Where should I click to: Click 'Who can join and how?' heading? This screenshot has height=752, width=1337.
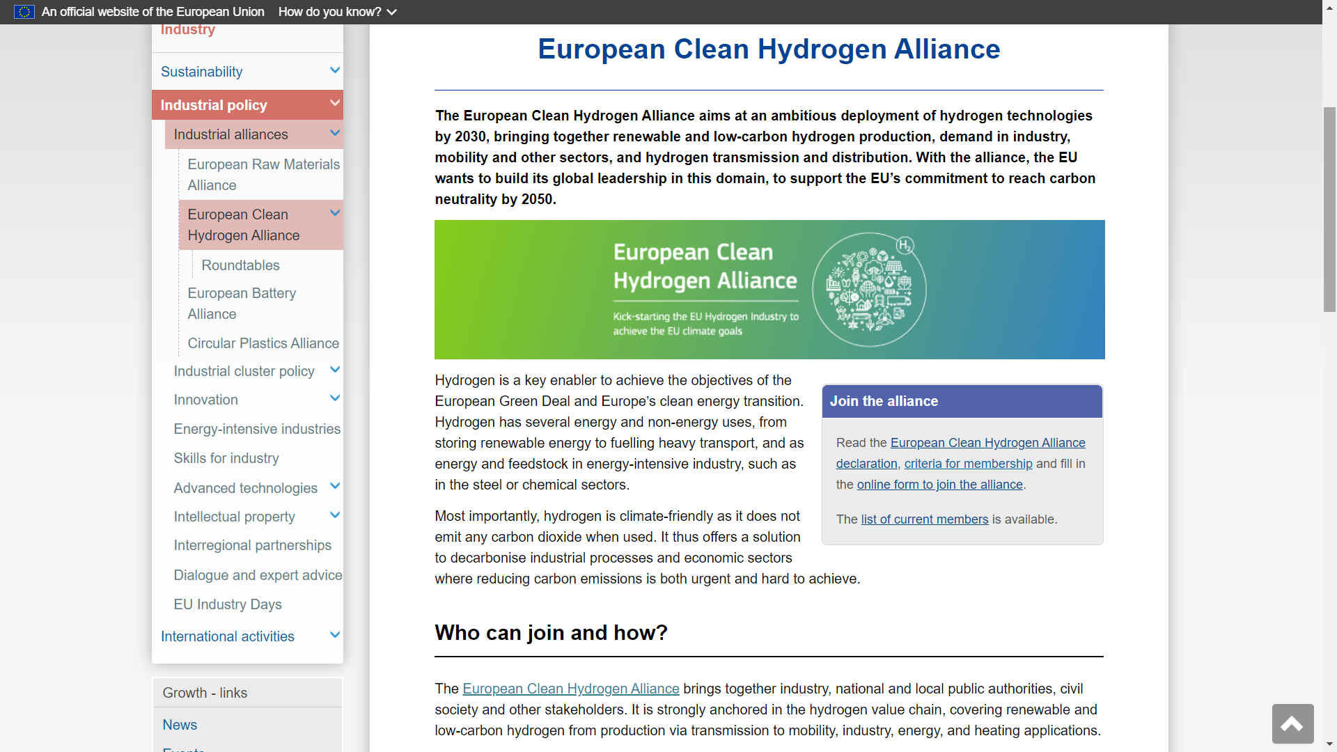[551, 632]
